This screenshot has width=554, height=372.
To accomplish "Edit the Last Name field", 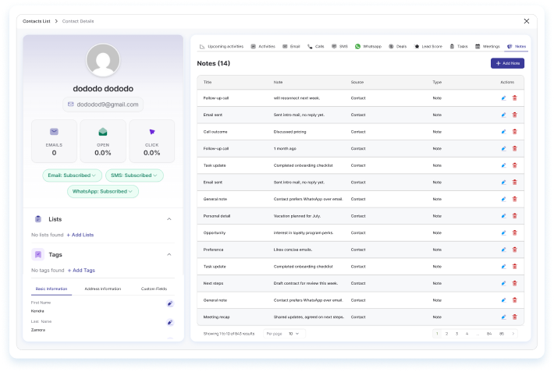I will point(170,323).
